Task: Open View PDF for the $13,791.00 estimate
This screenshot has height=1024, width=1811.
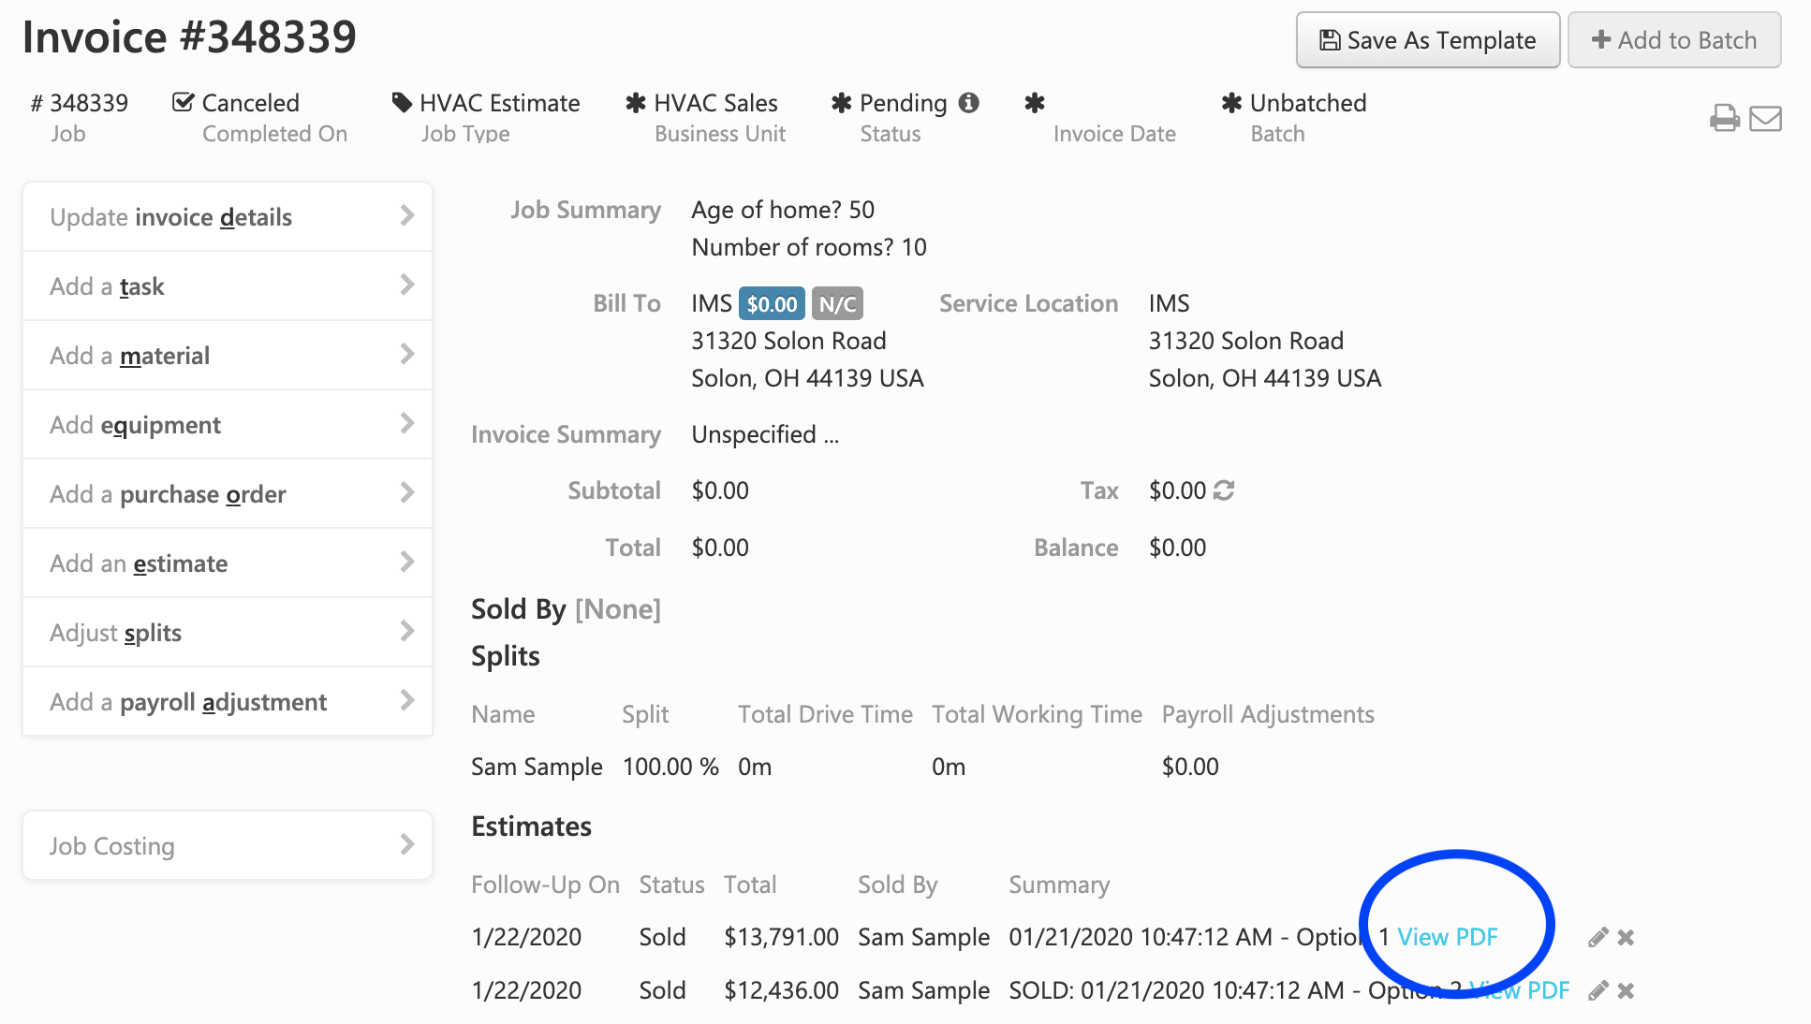Action: click(1448, 937)
